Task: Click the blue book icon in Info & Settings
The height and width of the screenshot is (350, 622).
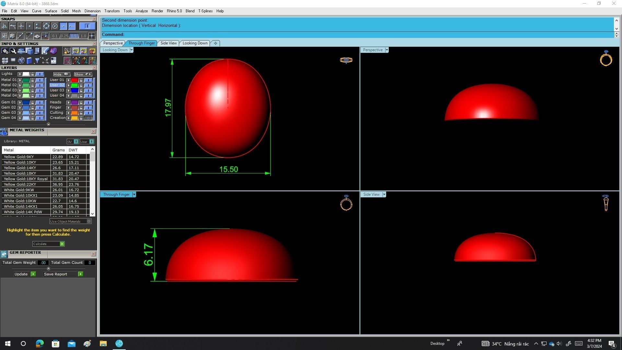Action: click(x=29, y=61)
